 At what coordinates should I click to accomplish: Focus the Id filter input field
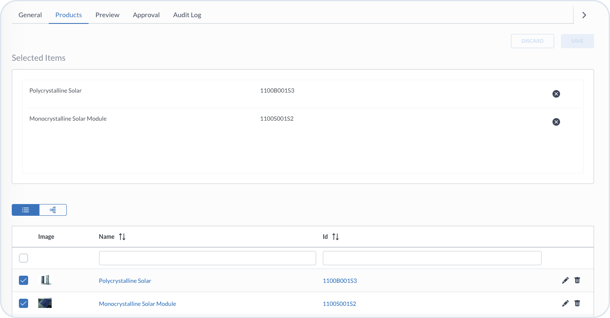click(432, 258)
